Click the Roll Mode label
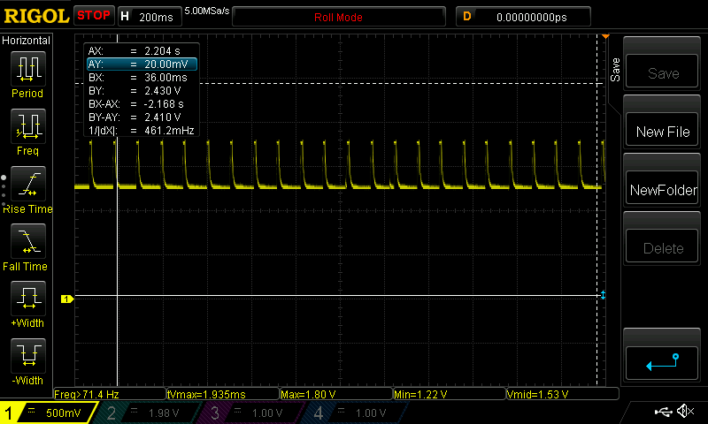708x424 pixels. click(x=338, y=17)
